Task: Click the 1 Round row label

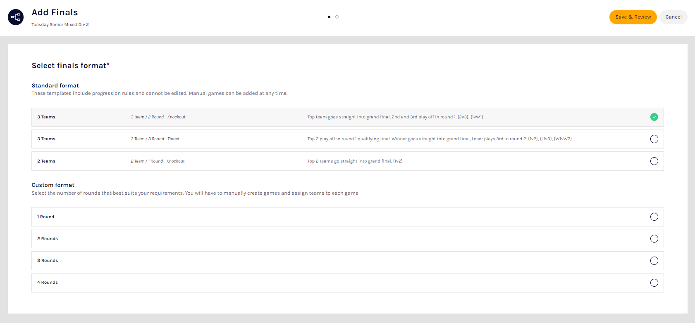Action: pos(45,217)
